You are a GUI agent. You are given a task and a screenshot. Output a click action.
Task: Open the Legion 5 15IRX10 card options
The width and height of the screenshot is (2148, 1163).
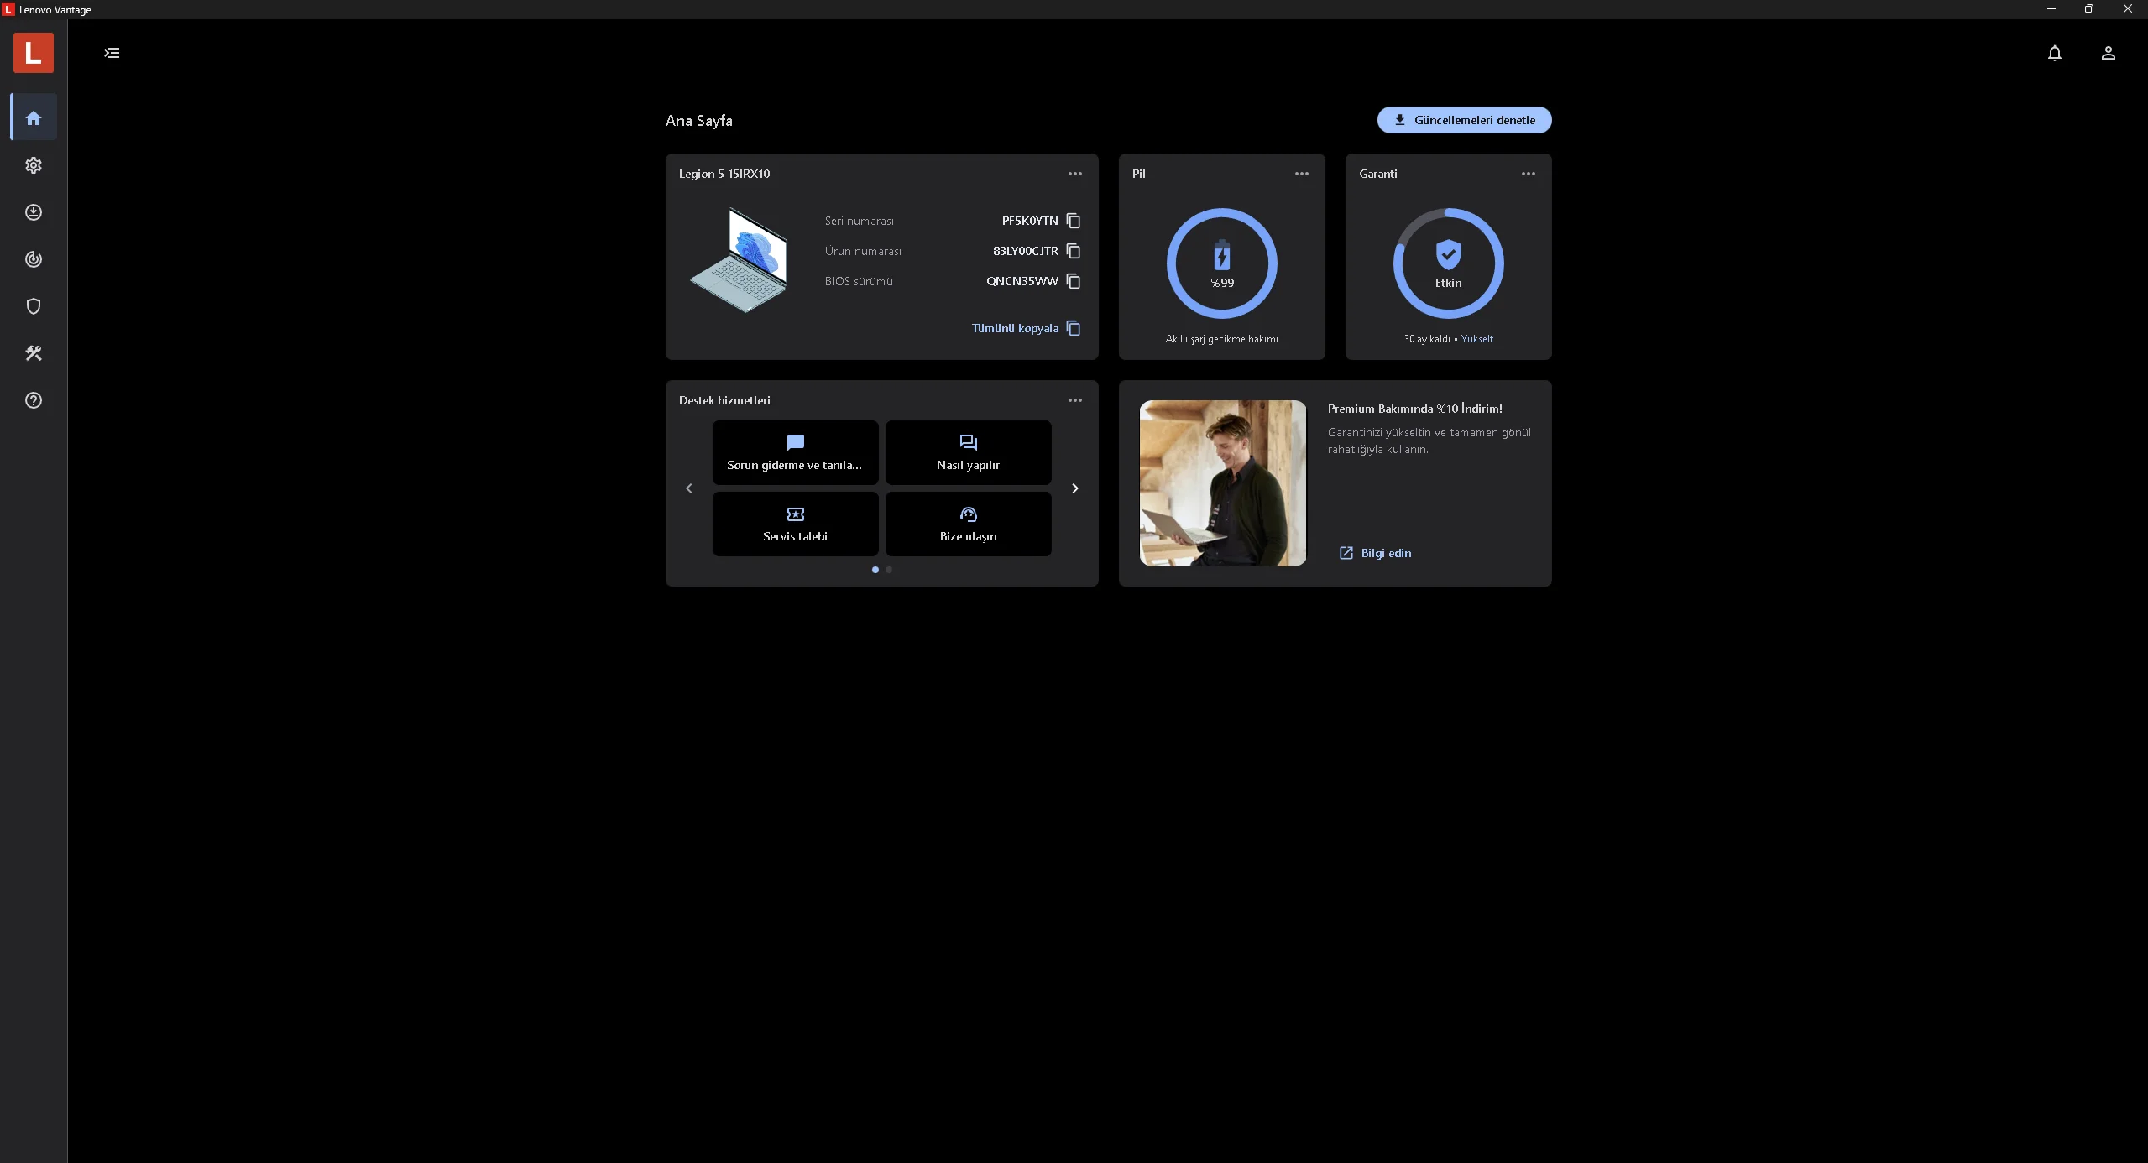click(x=1074, y=174)
